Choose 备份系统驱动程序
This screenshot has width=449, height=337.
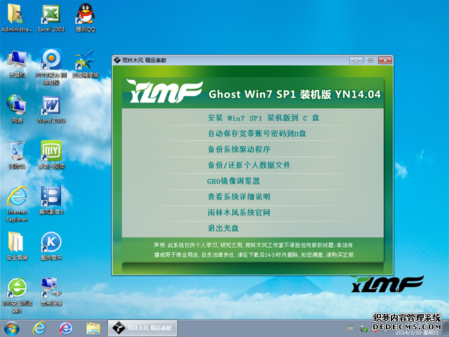coord(239,150)
